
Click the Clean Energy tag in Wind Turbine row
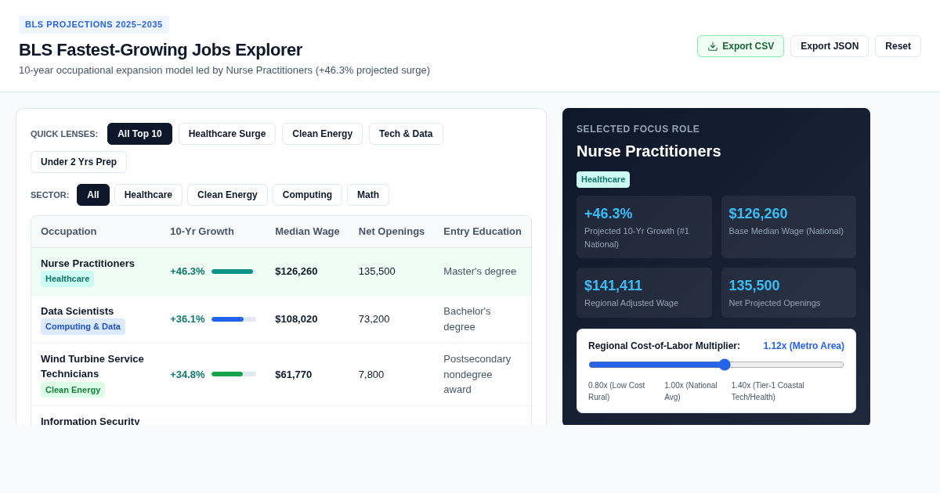[x=73, y=390]
